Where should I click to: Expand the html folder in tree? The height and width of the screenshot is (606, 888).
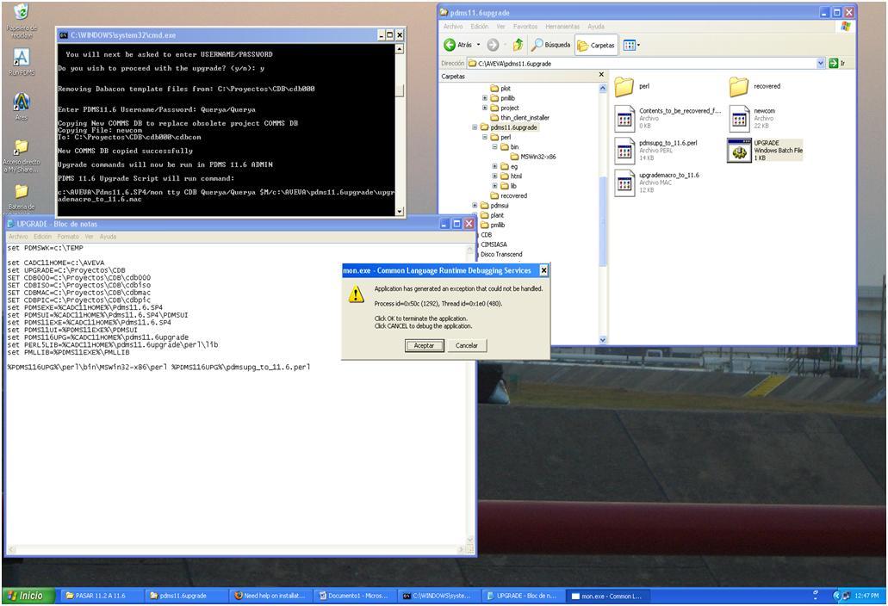coord(494,176)
